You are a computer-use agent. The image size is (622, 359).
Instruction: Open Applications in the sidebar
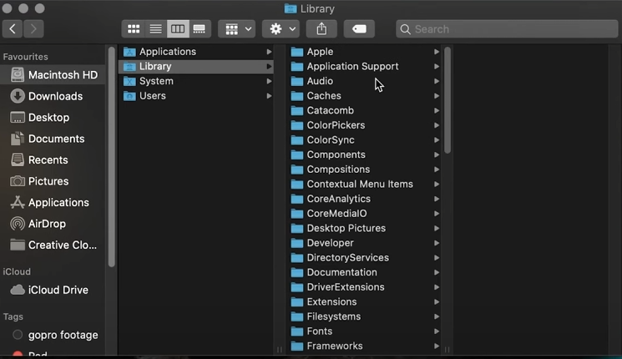(53, 202)
